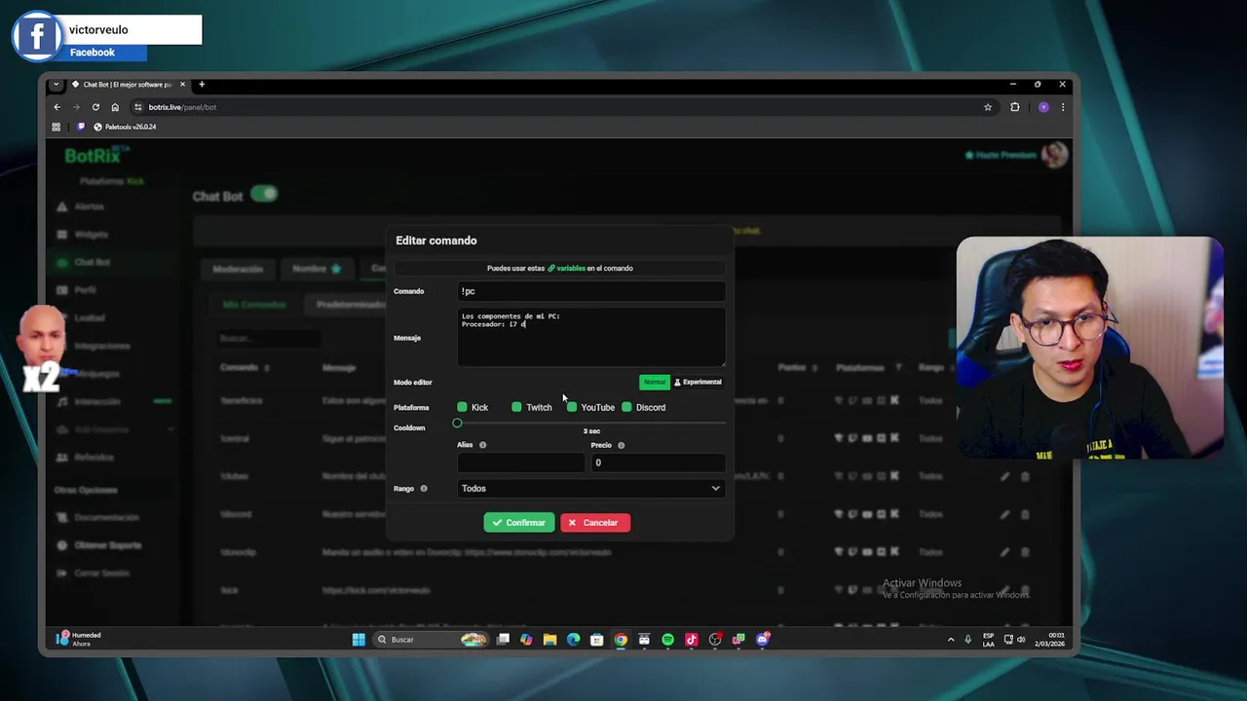Switch to Chrome on taskbar

[621, 640]
